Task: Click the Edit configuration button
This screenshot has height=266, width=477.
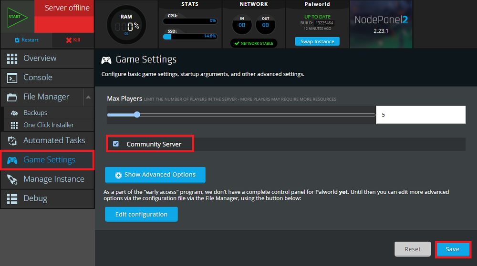Action: point(141,214)
